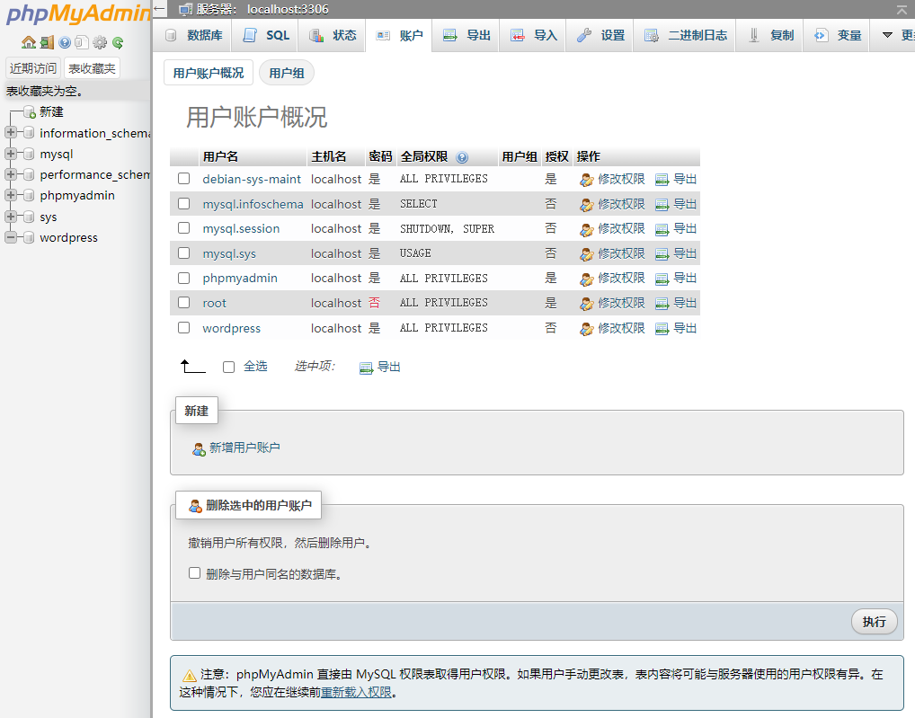Switch to the SQL tab
Screen dimensions: 915x718
pyautogui.click(x=265, y=36)
